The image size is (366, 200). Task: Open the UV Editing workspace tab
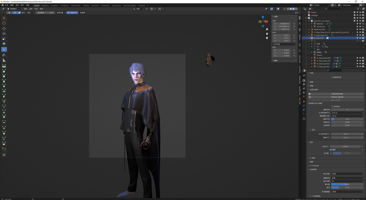64,5
